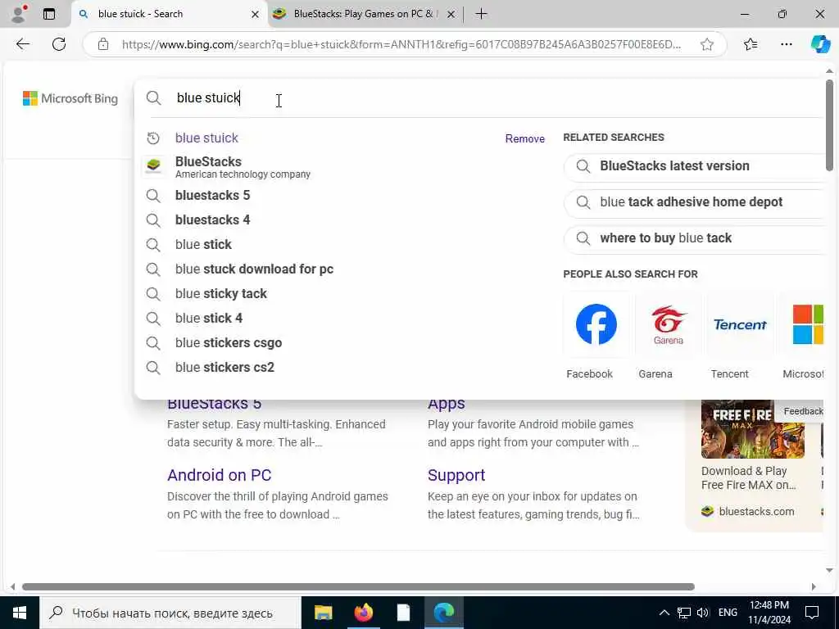The width and height of the screenshot is (839, 629).
Task: Open related search 'BlueStacks latest version'
Action: tap(694, 166)
